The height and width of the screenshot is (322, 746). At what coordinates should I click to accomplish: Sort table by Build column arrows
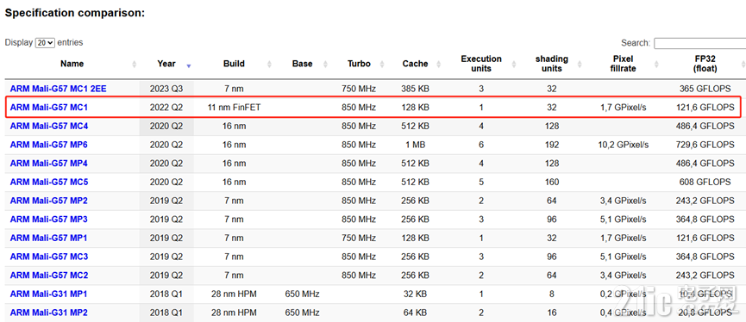[x=270, y=64]
